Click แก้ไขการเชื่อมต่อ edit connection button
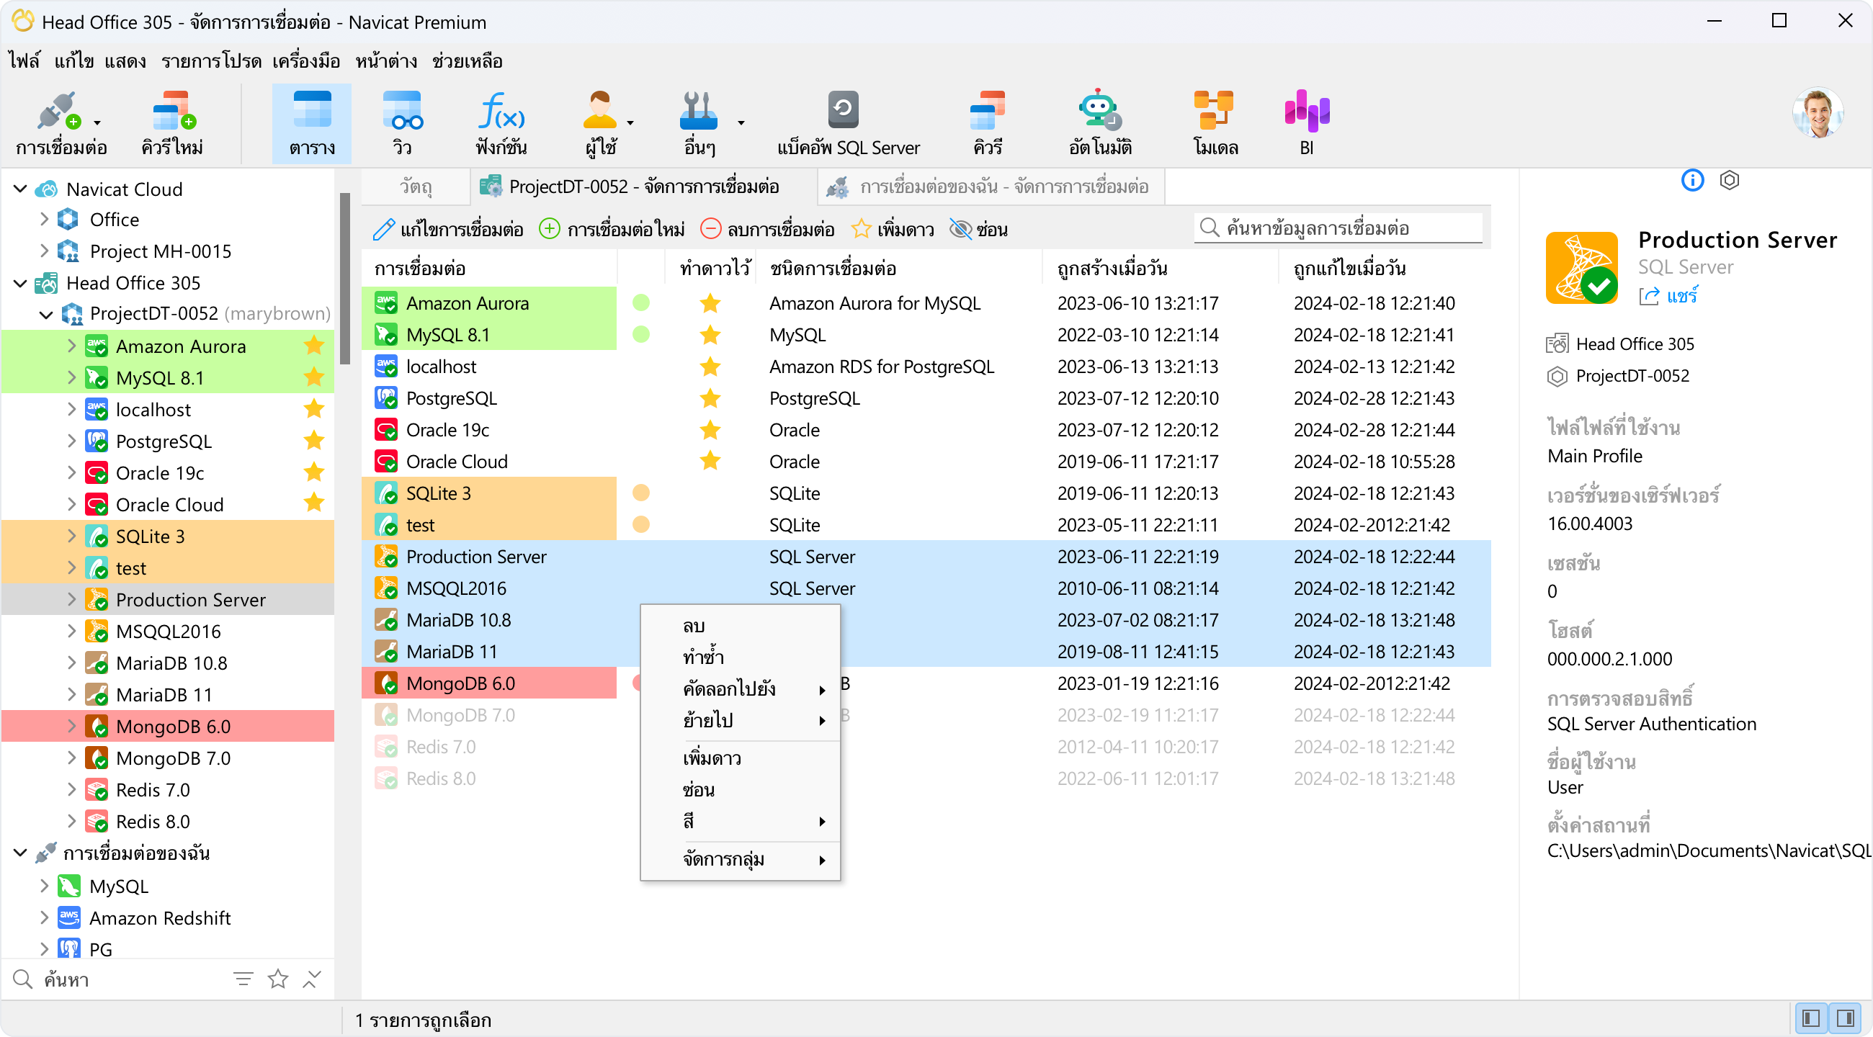 (448, 230)
